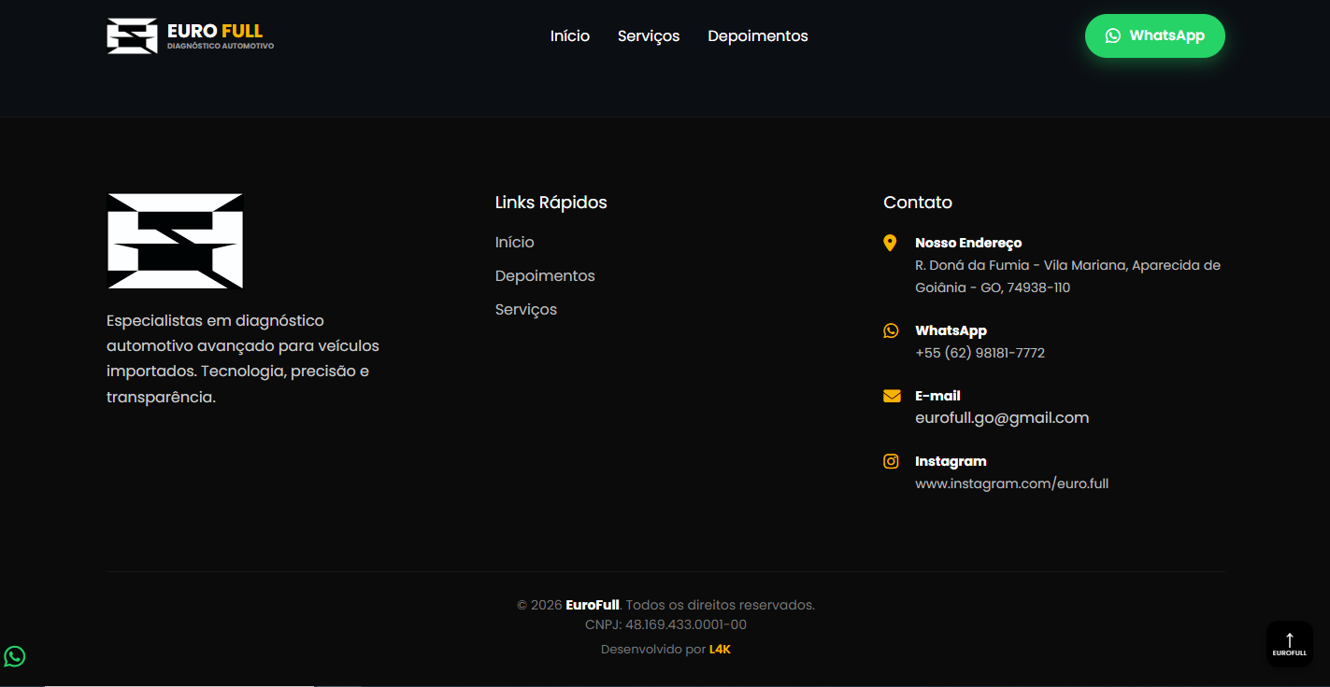Click the Instagram icon in Contato section
Image resolution: width=1330 pixels, height=687 pixels.
[x=891, y=461]
